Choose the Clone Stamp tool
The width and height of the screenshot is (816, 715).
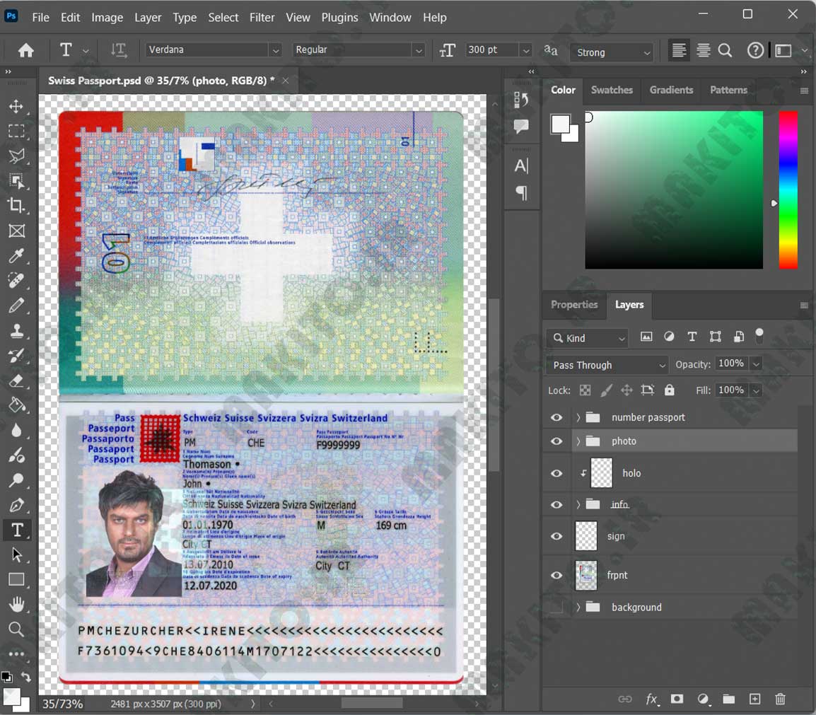coord(16,330)
